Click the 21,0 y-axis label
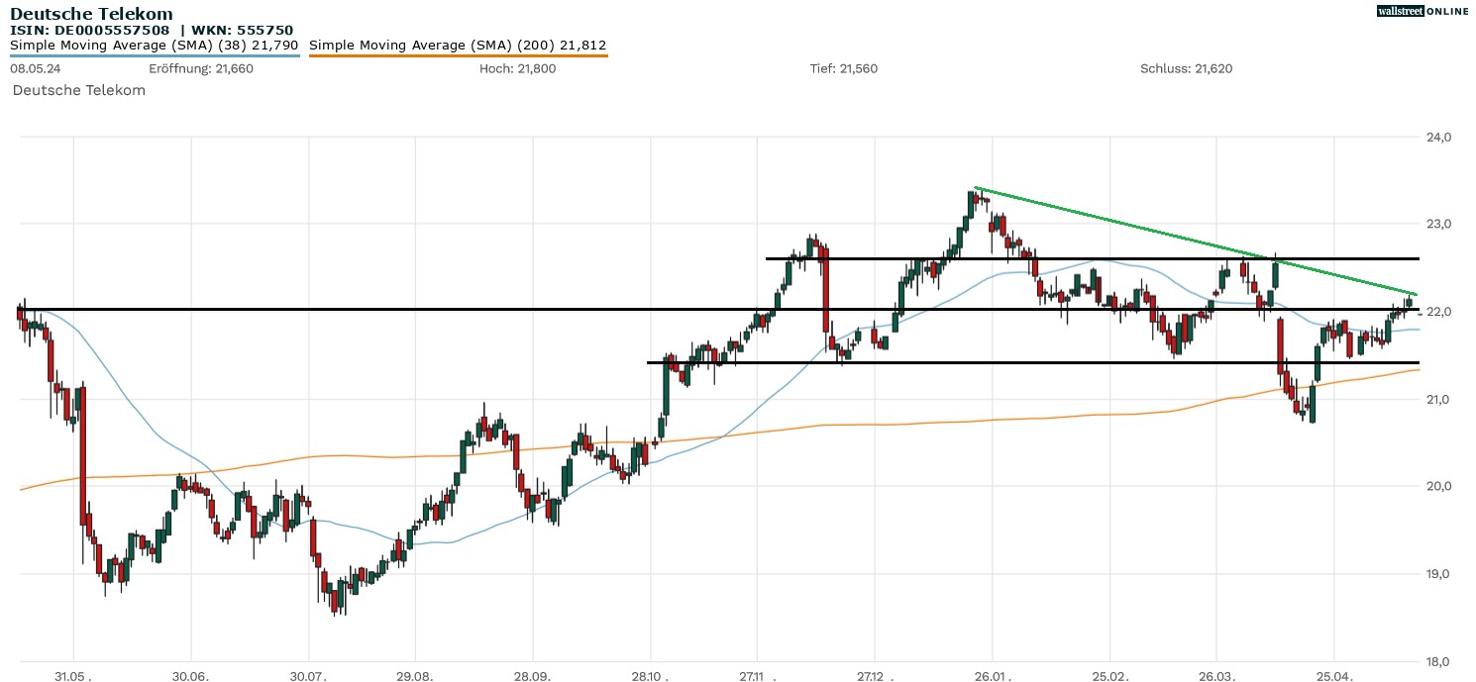 (1438, 399)
